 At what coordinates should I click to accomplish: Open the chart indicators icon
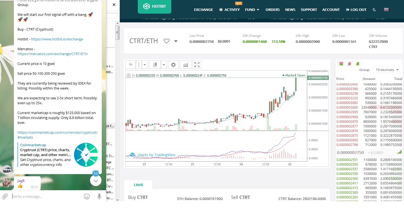pos(185,65)
